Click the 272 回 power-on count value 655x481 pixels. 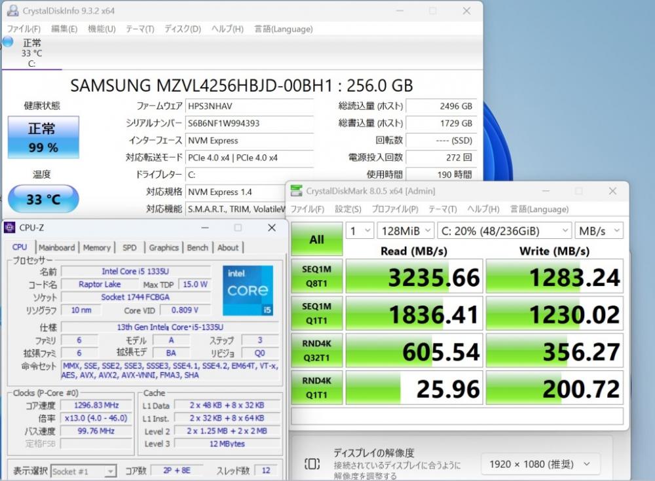(441, 158)
